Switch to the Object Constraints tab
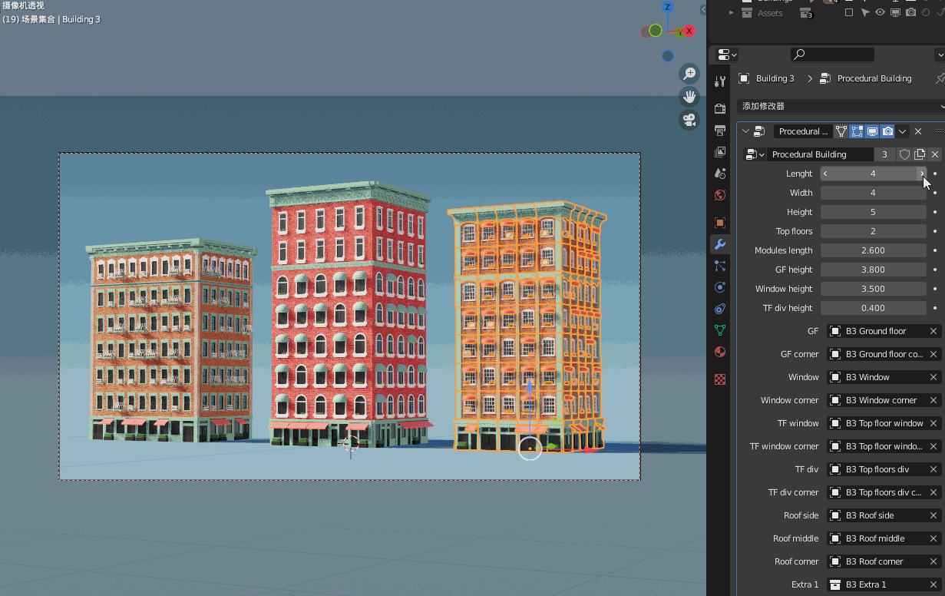The height and width of the screenshot is (596, 945). point(720,309)
